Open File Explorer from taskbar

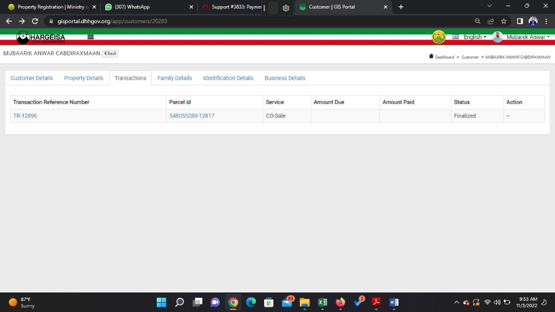coord(304,302)
